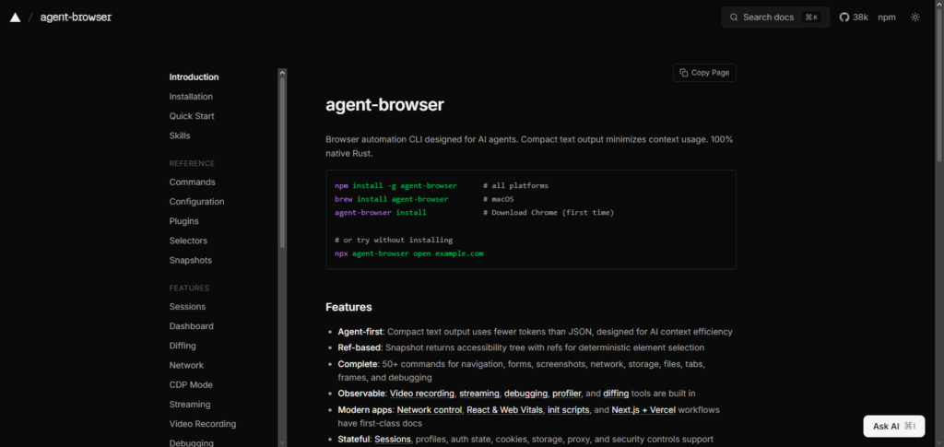Open the Plugins sidebar page
Screen dimensions: 944x447
[183, 221]
